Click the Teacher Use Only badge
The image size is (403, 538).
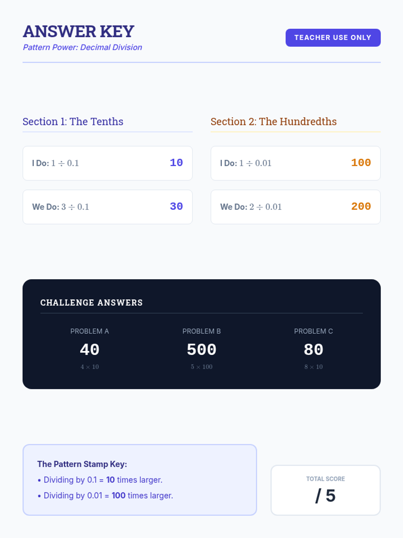click(333, 38)
